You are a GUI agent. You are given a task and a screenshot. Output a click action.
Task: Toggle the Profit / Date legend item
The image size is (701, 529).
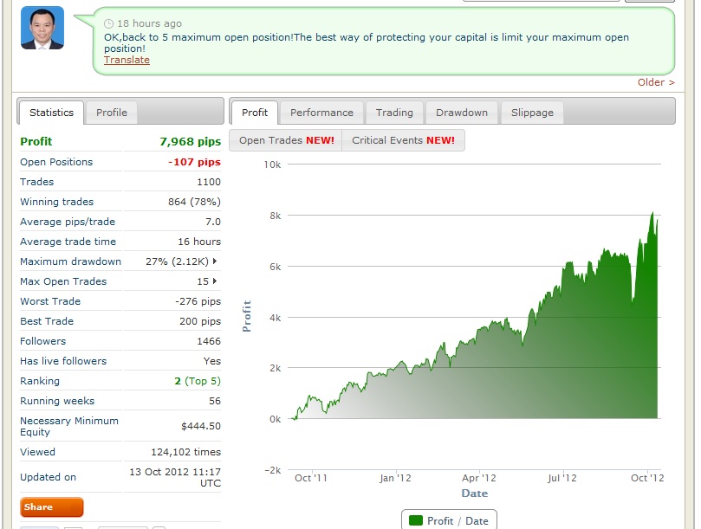click(x=449, y=520)
